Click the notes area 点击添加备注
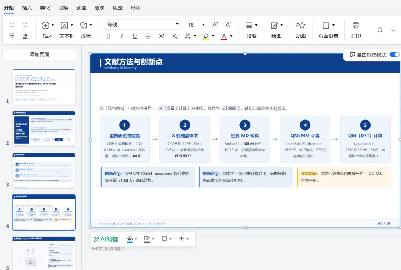The height and width of the screenshot is (270, 401). (109, 248)
